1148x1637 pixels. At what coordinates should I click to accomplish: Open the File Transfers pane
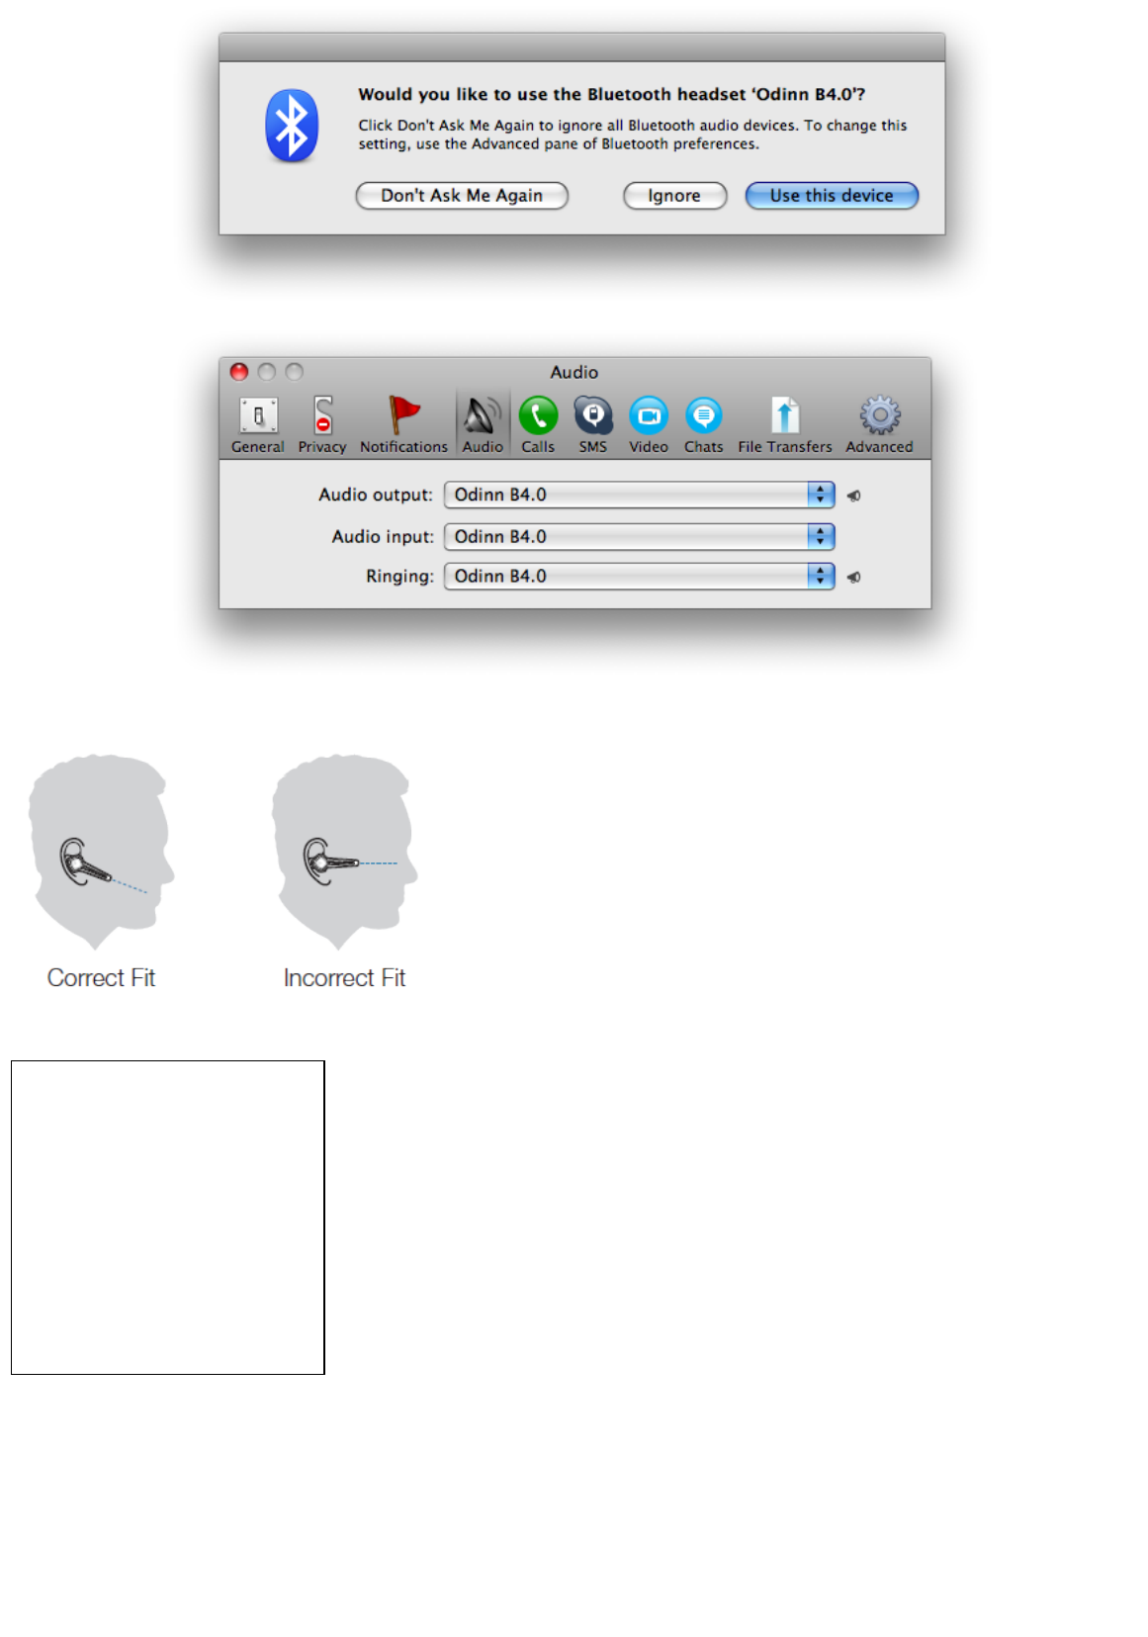pos(785,424)
